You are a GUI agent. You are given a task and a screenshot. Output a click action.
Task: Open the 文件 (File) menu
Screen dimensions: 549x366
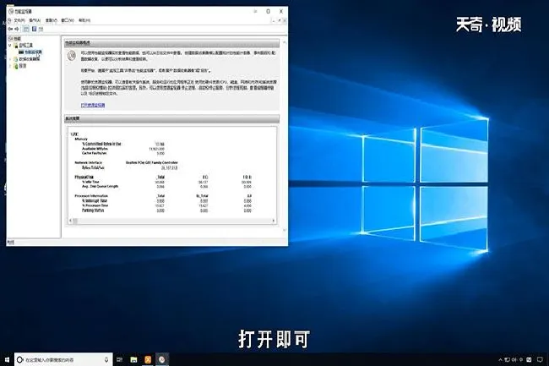pyautogui.click(x=19, y=20)
